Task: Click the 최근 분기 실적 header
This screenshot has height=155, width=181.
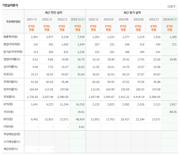Action: (x=132, y=13)
